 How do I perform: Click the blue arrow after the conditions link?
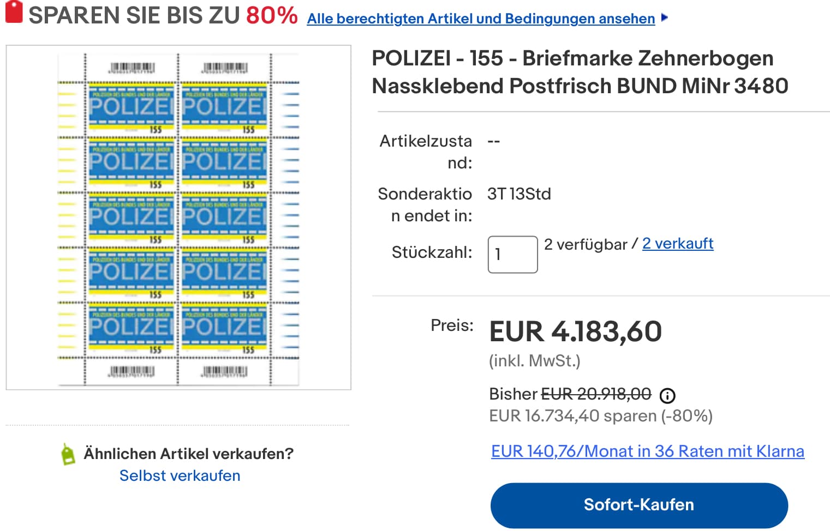664,17
